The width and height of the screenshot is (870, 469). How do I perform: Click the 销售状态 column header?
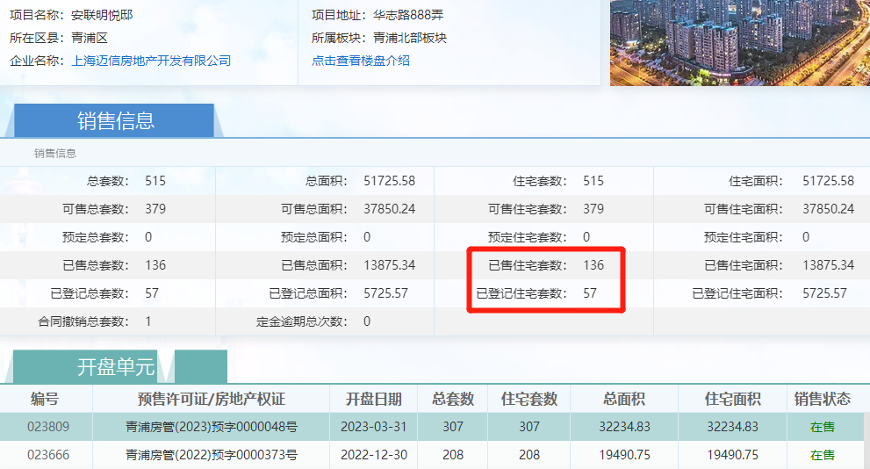pos(823,399)
